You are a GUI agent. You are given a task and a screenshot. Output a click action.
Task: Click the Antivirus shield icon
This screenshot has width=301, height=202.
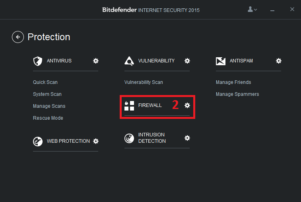click(x=38, y=61)
